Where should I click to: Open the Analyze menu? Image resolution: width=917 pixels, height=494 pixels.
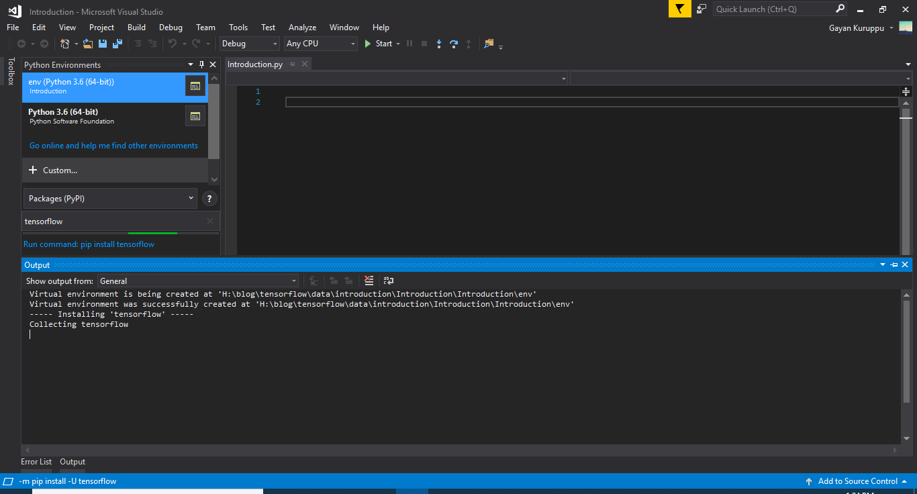point(302,28)
